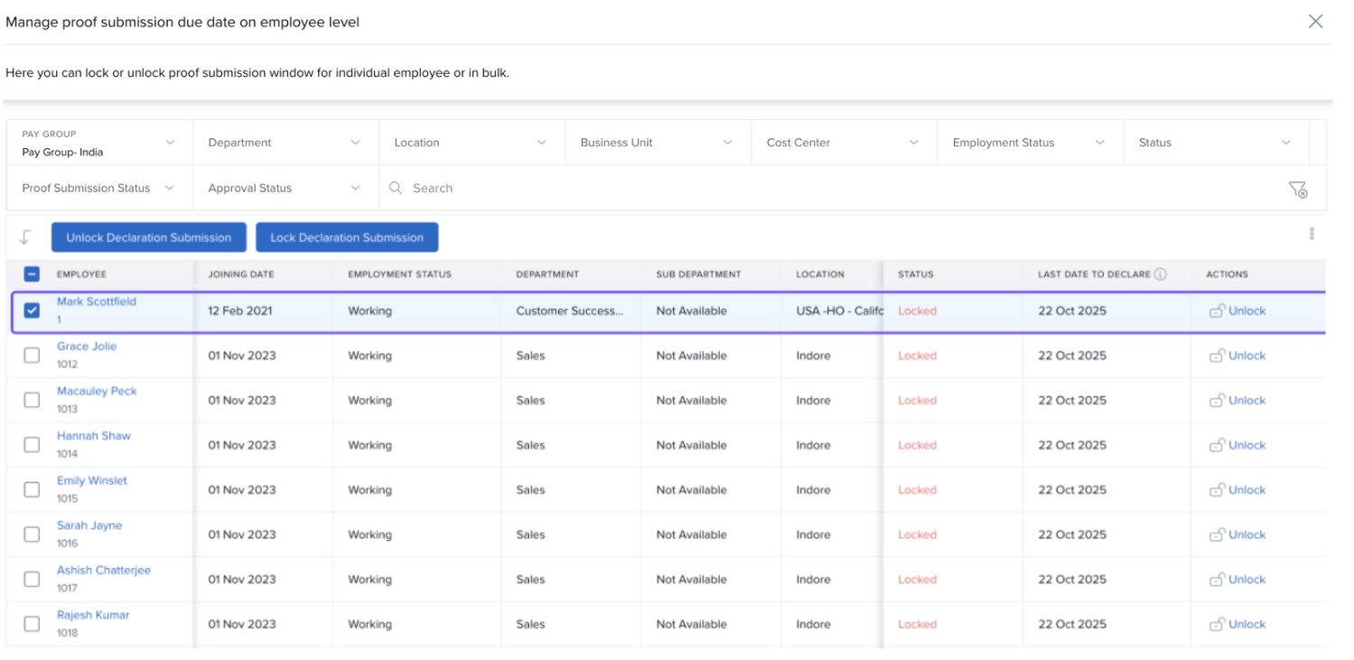Select the checkbox for Grace Jolie
Viewport: 1354px width, 660px height.
[32, 356]
